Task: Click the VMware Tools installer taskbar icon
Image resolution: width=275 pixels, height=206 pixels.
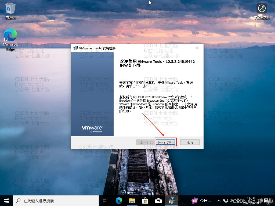Action: [x=171, y=201]
